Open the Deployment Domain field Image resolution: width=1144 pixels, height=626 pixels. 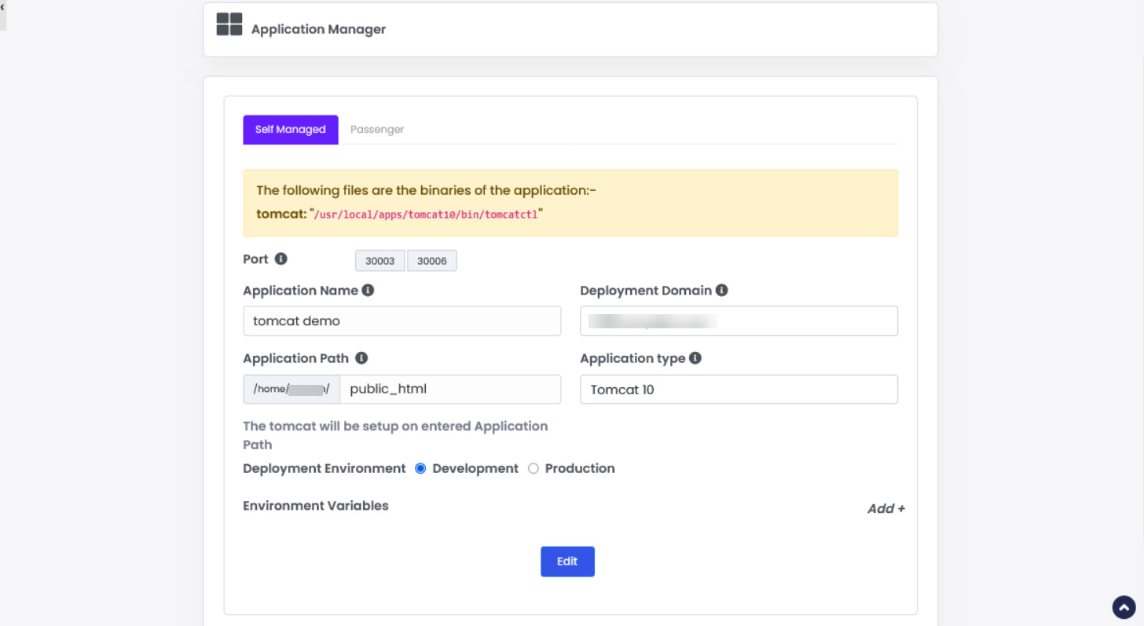tap(739, 321)
